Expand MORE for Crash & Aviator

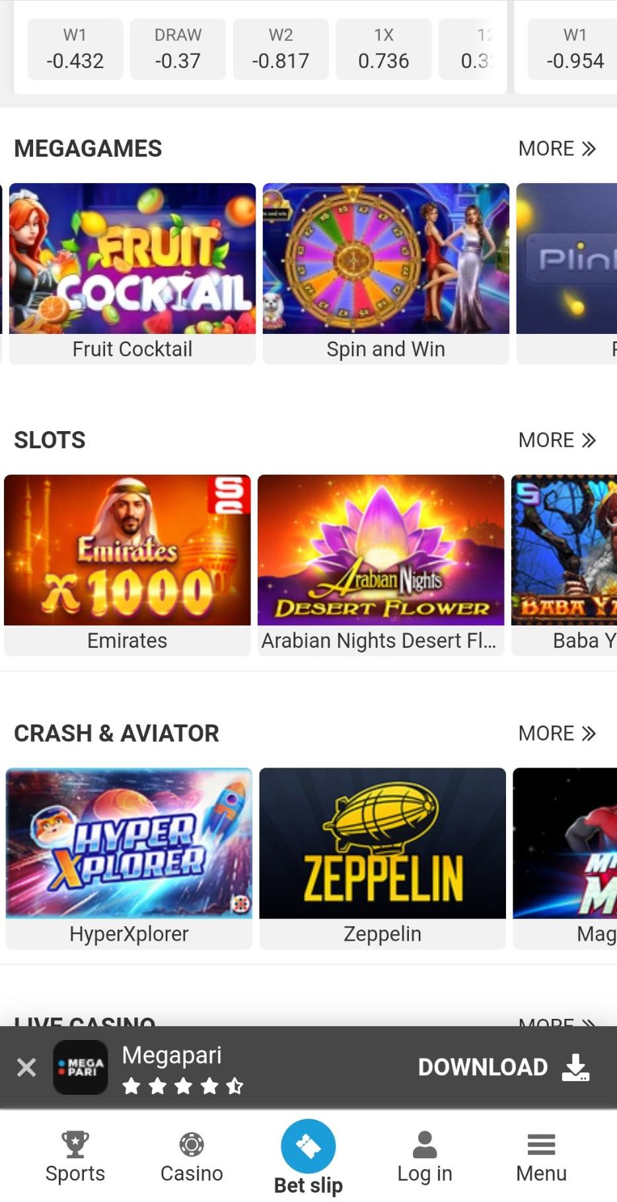coord(557,733)
